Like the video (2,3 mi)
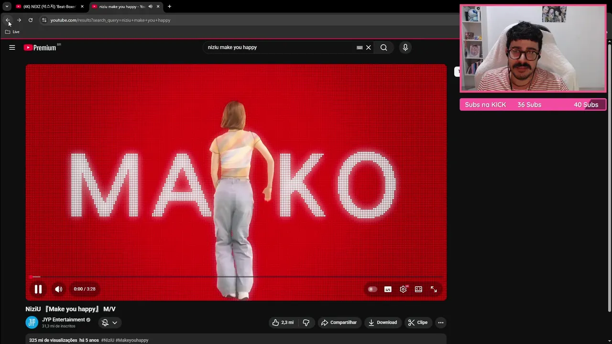Viewport: 612px width, 344px height. 283,322
